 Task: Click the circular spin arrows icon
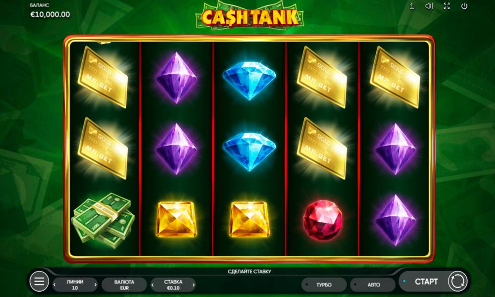(457, 281)
